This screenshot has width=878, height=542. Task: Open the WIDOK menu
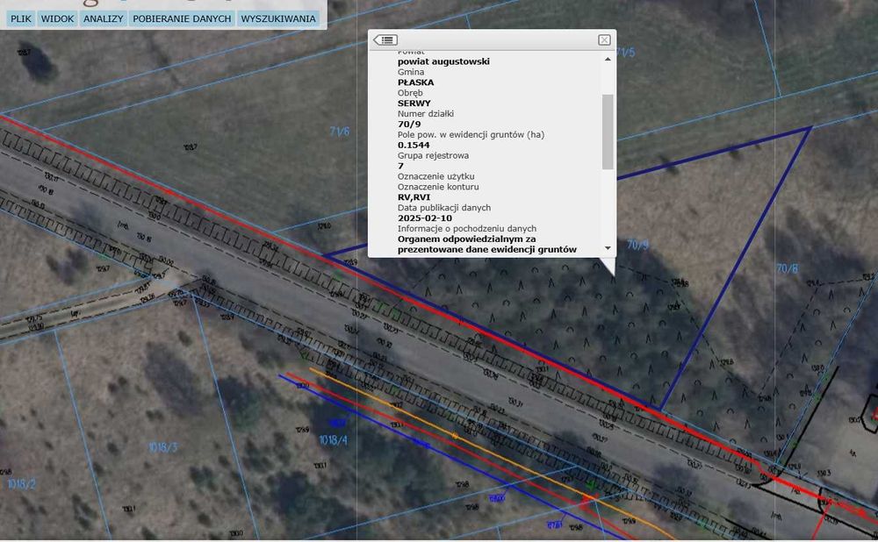[57, 18]
